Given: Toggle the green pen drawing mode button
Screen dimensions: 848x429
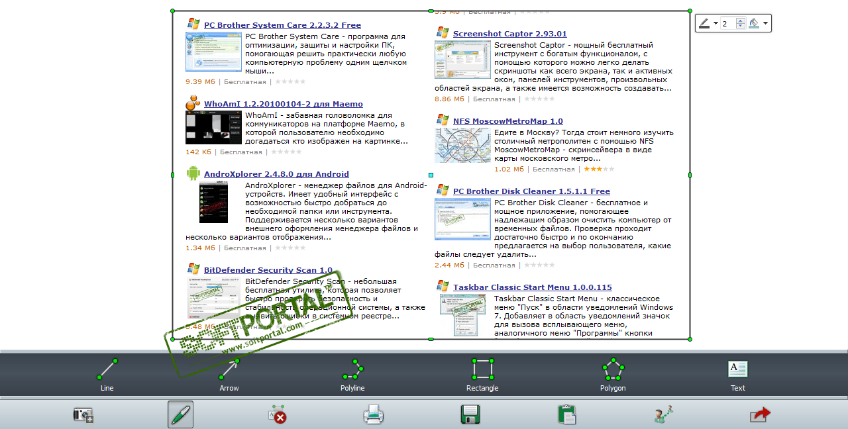Looking at the screenshot, I should pyautogui.click(x=180, y=414).
